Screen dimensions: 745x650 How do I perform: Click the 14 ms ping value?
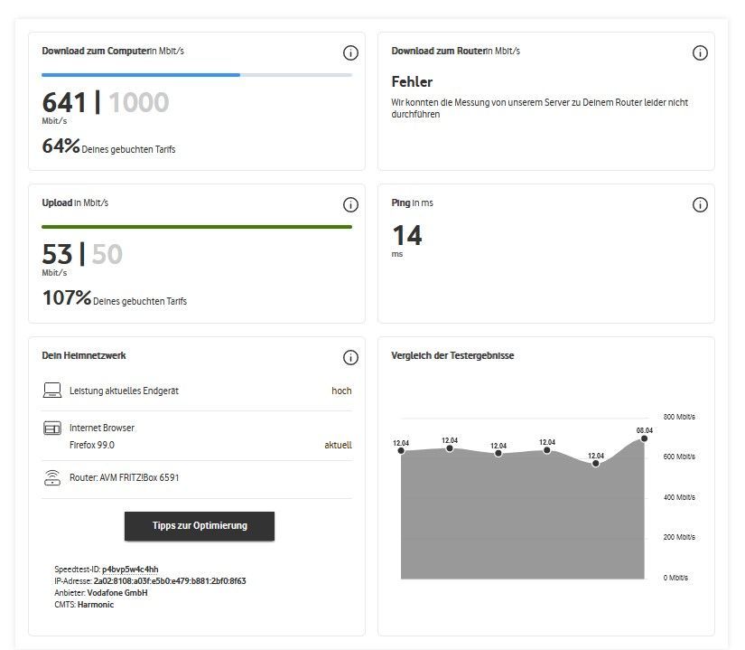(x=406, y=236)
